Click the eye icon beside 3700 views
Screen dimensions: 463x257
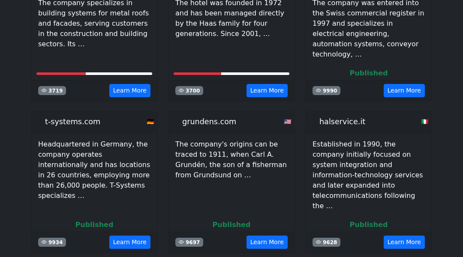coord(181,90)
